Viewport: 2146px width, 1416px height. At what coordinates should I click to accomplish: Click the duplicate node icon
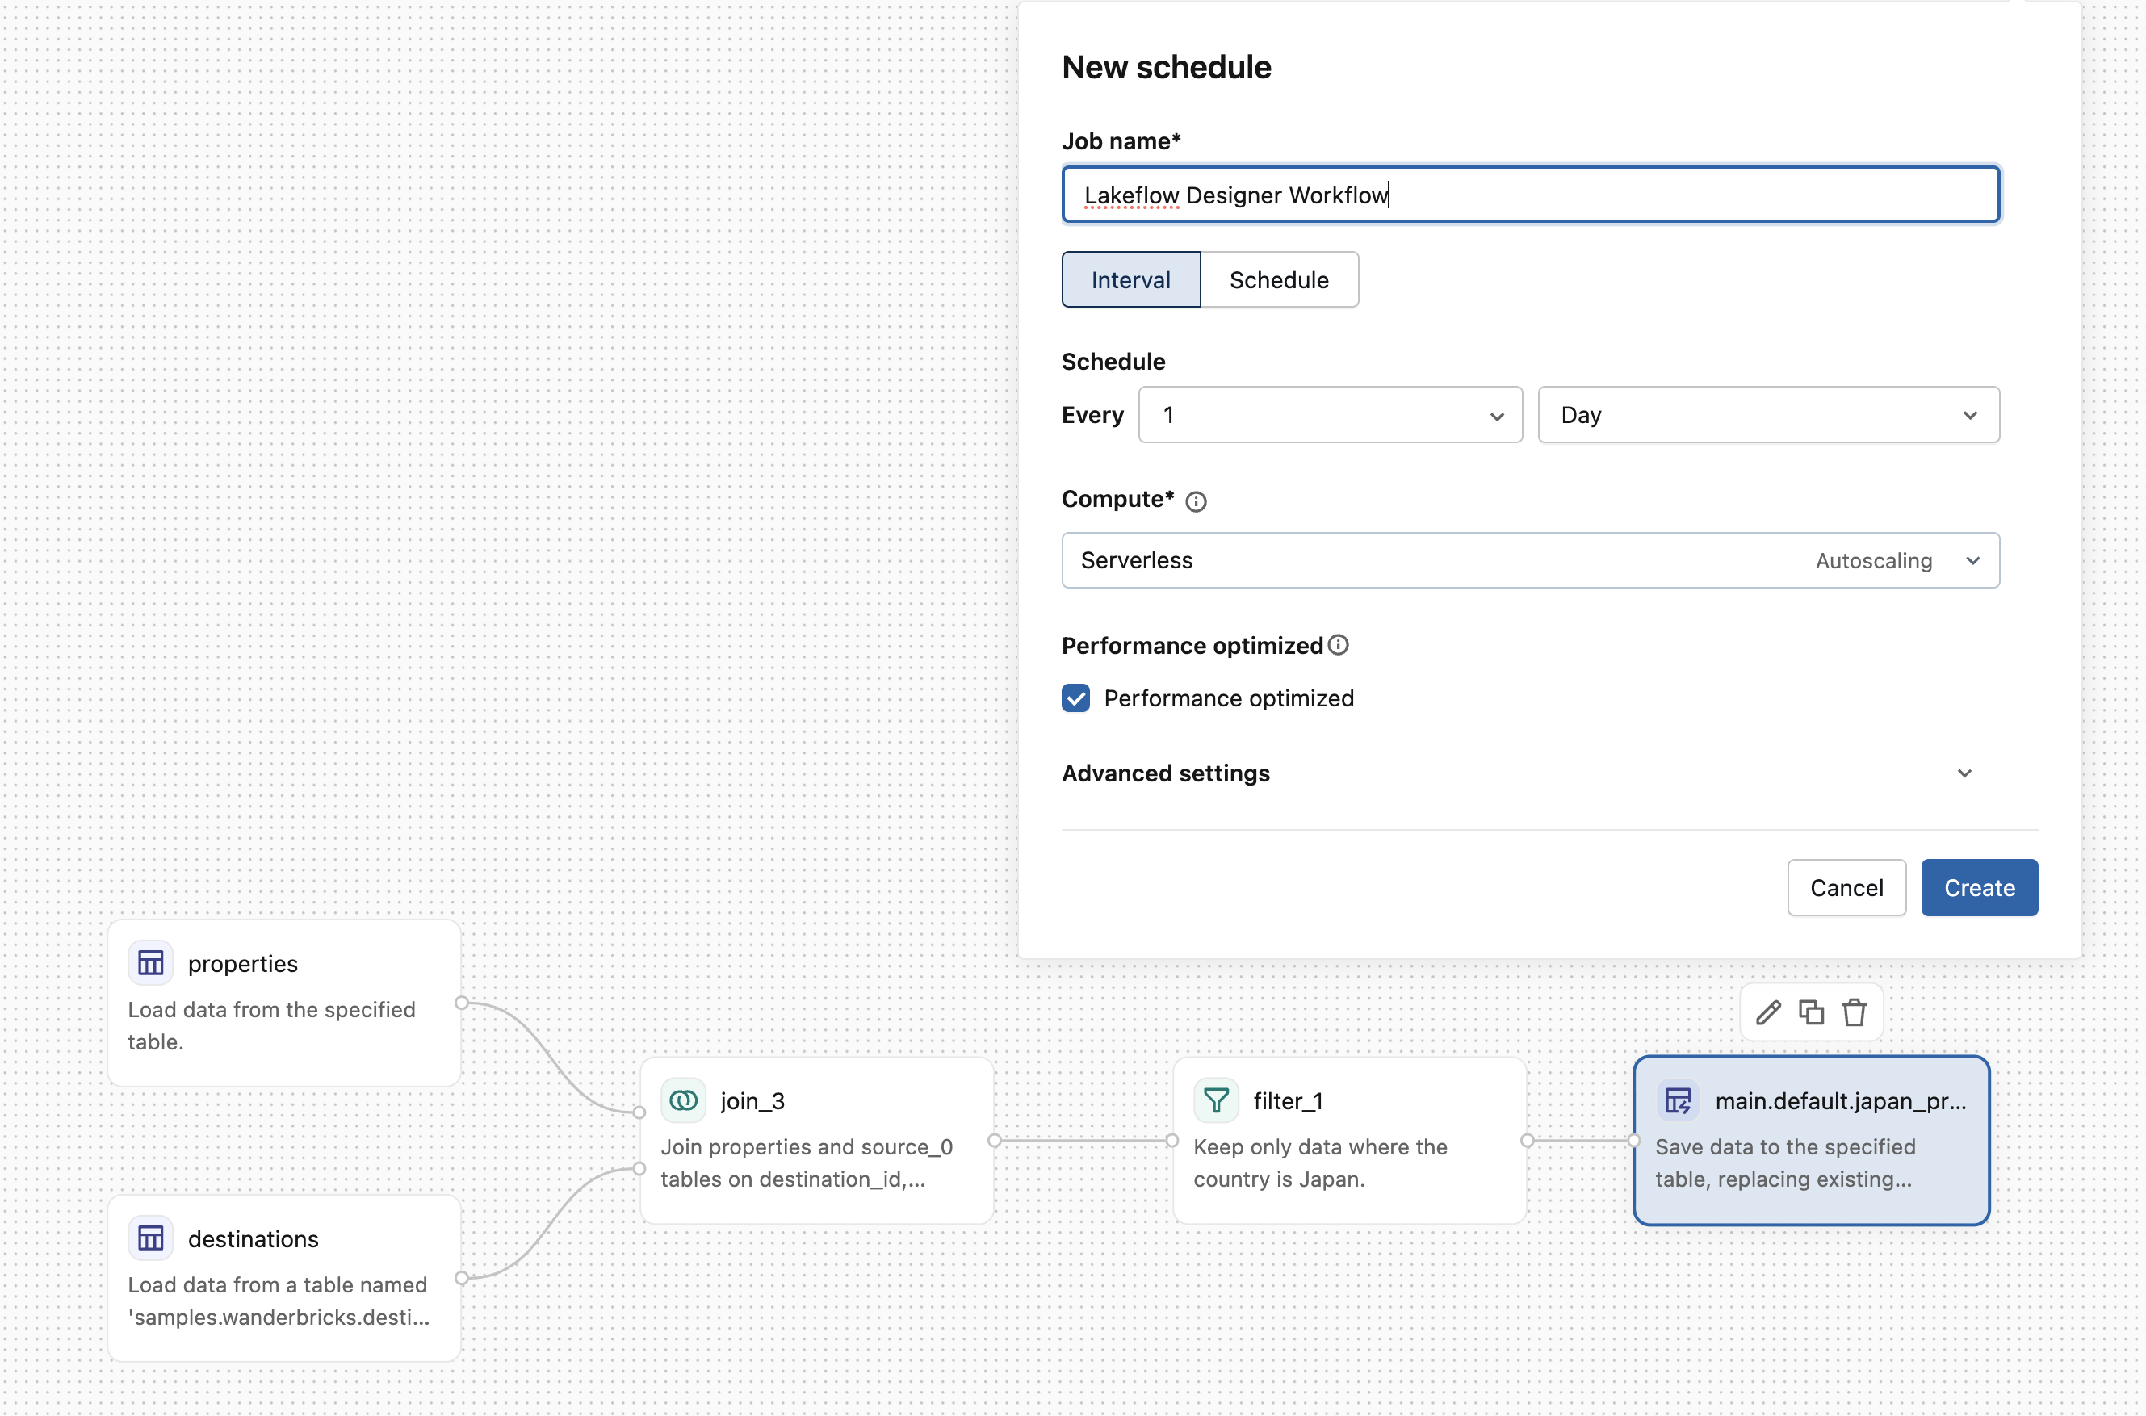pyautogui.click(x=1811, y=1012)
